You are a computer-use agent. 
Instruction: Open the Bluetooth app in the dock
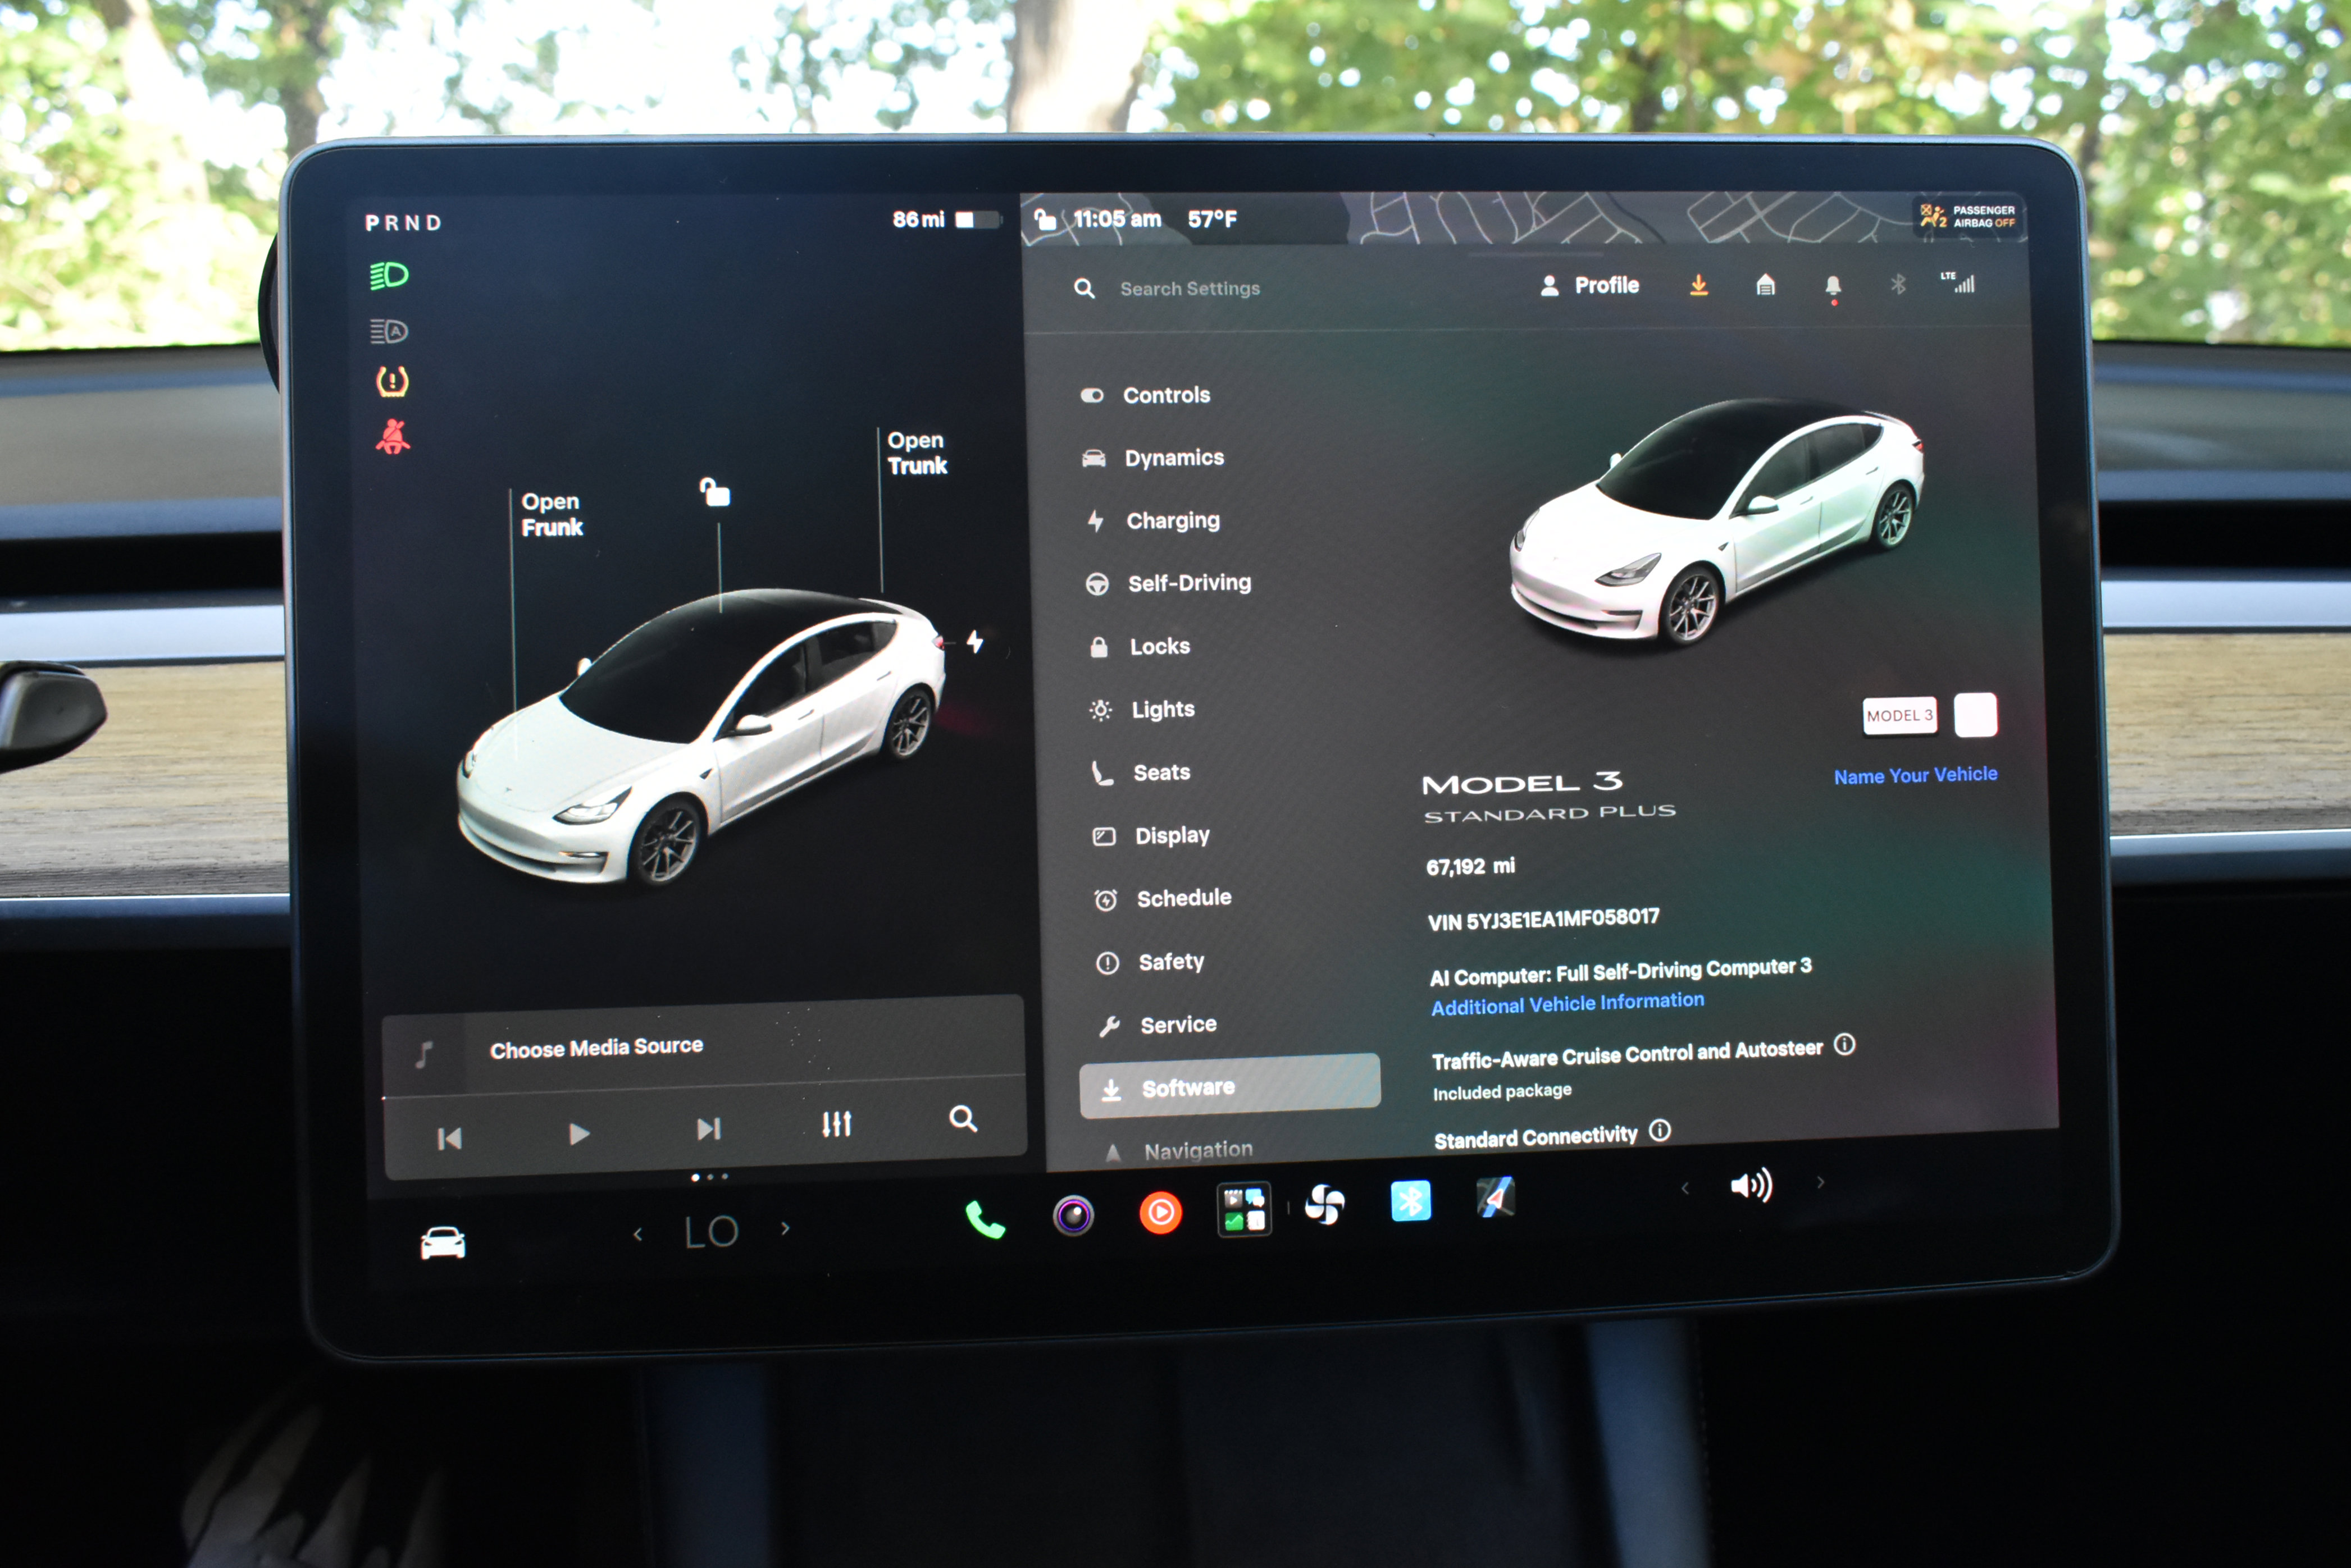pyautogui.click(x=1411, y=1201)
